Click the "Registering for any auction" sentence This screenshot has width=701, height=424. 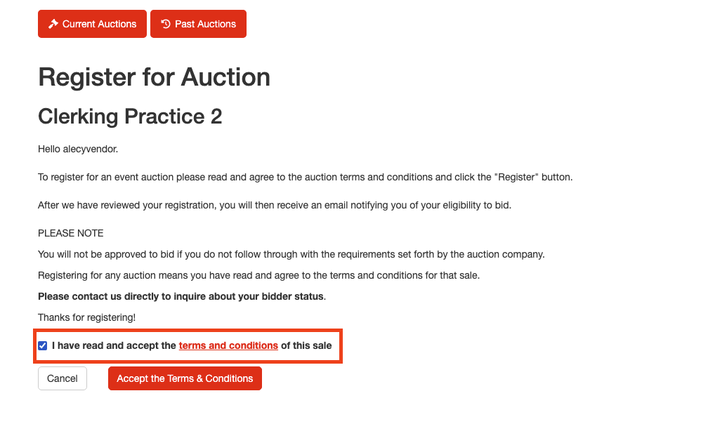click(x=259, y=275)
